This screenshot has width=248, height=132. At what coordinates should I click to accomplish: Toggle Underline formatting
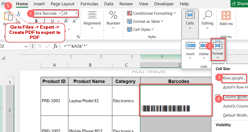52,21
